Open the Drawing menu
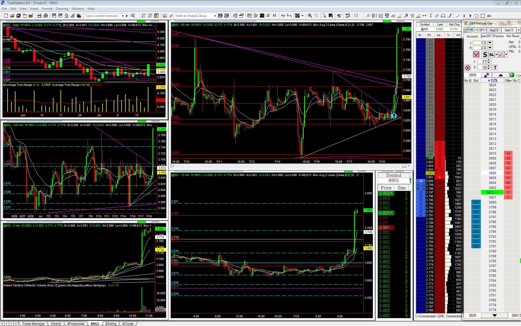This screenshot has height=326, width=521. point(62,9)
